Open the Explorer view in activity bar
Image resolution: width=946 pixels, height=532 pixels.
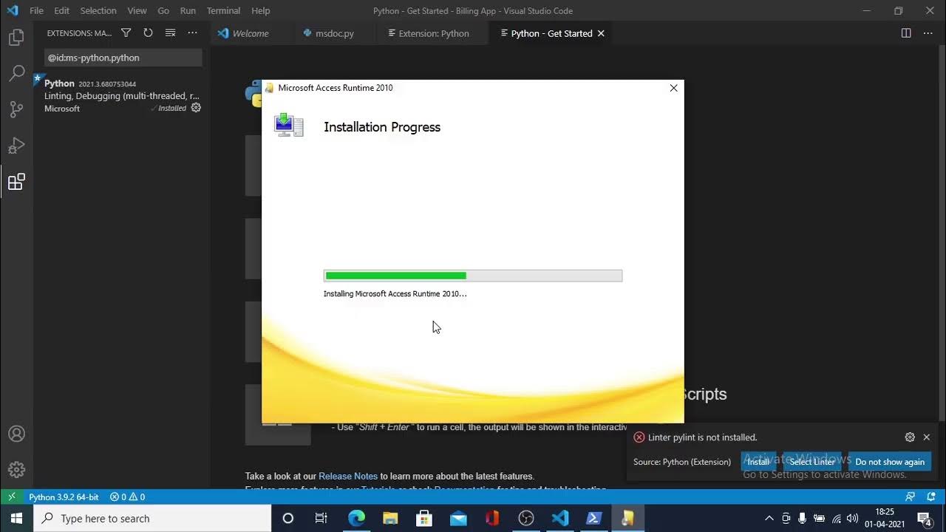16,38
